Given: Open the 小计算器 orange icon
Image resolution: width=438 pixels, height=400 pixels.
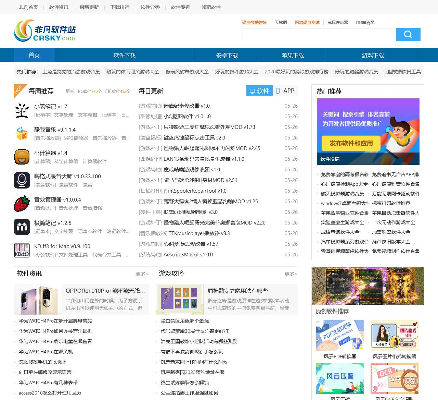Looking at the screenshot, I should (22, 157).
